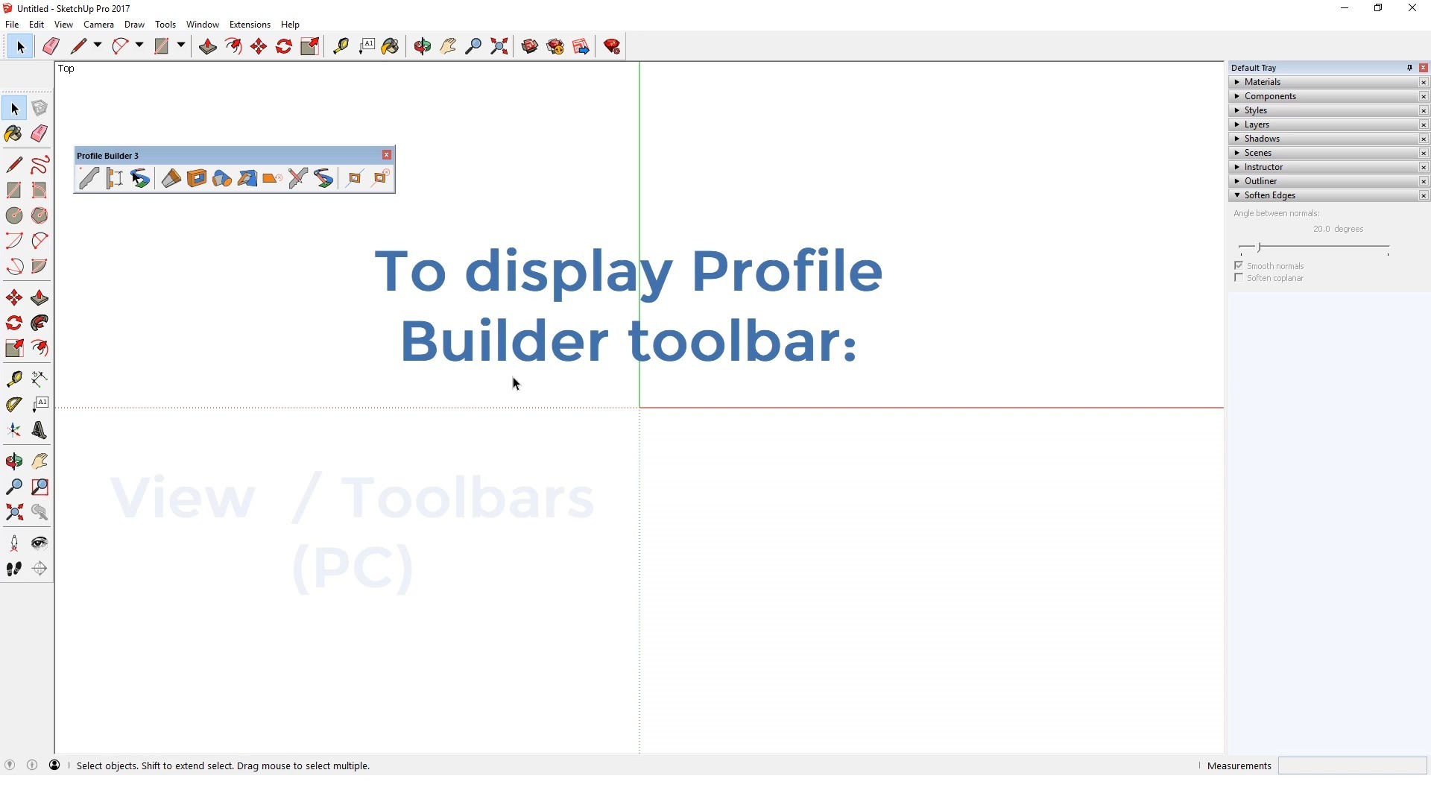
Task: Open the 3D Warehouse icon
Action: click(x=528, y=45)
